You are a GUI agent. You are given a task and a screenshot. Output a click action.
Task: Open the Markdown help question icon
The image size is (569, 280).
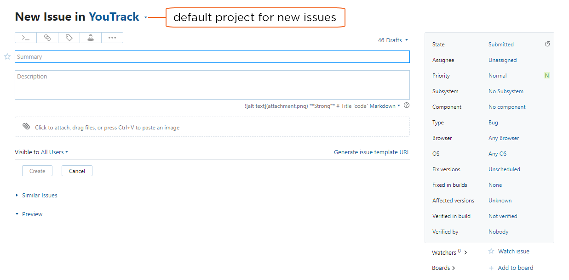click(407, 106)
